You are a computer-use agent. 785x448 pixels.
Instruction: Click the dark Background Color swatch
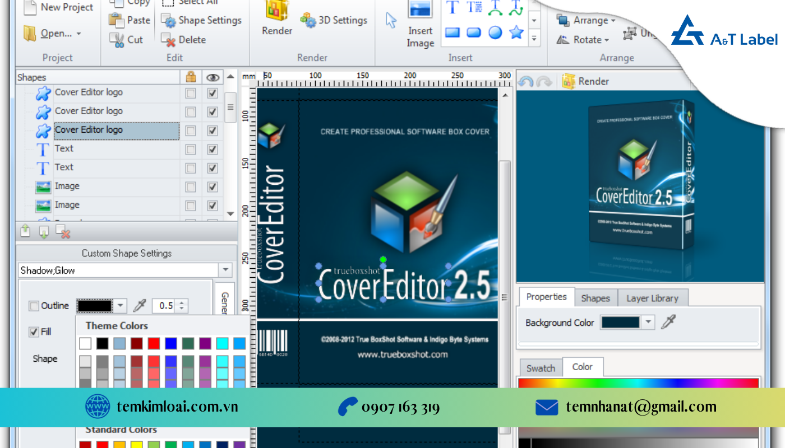pos(620,322)
